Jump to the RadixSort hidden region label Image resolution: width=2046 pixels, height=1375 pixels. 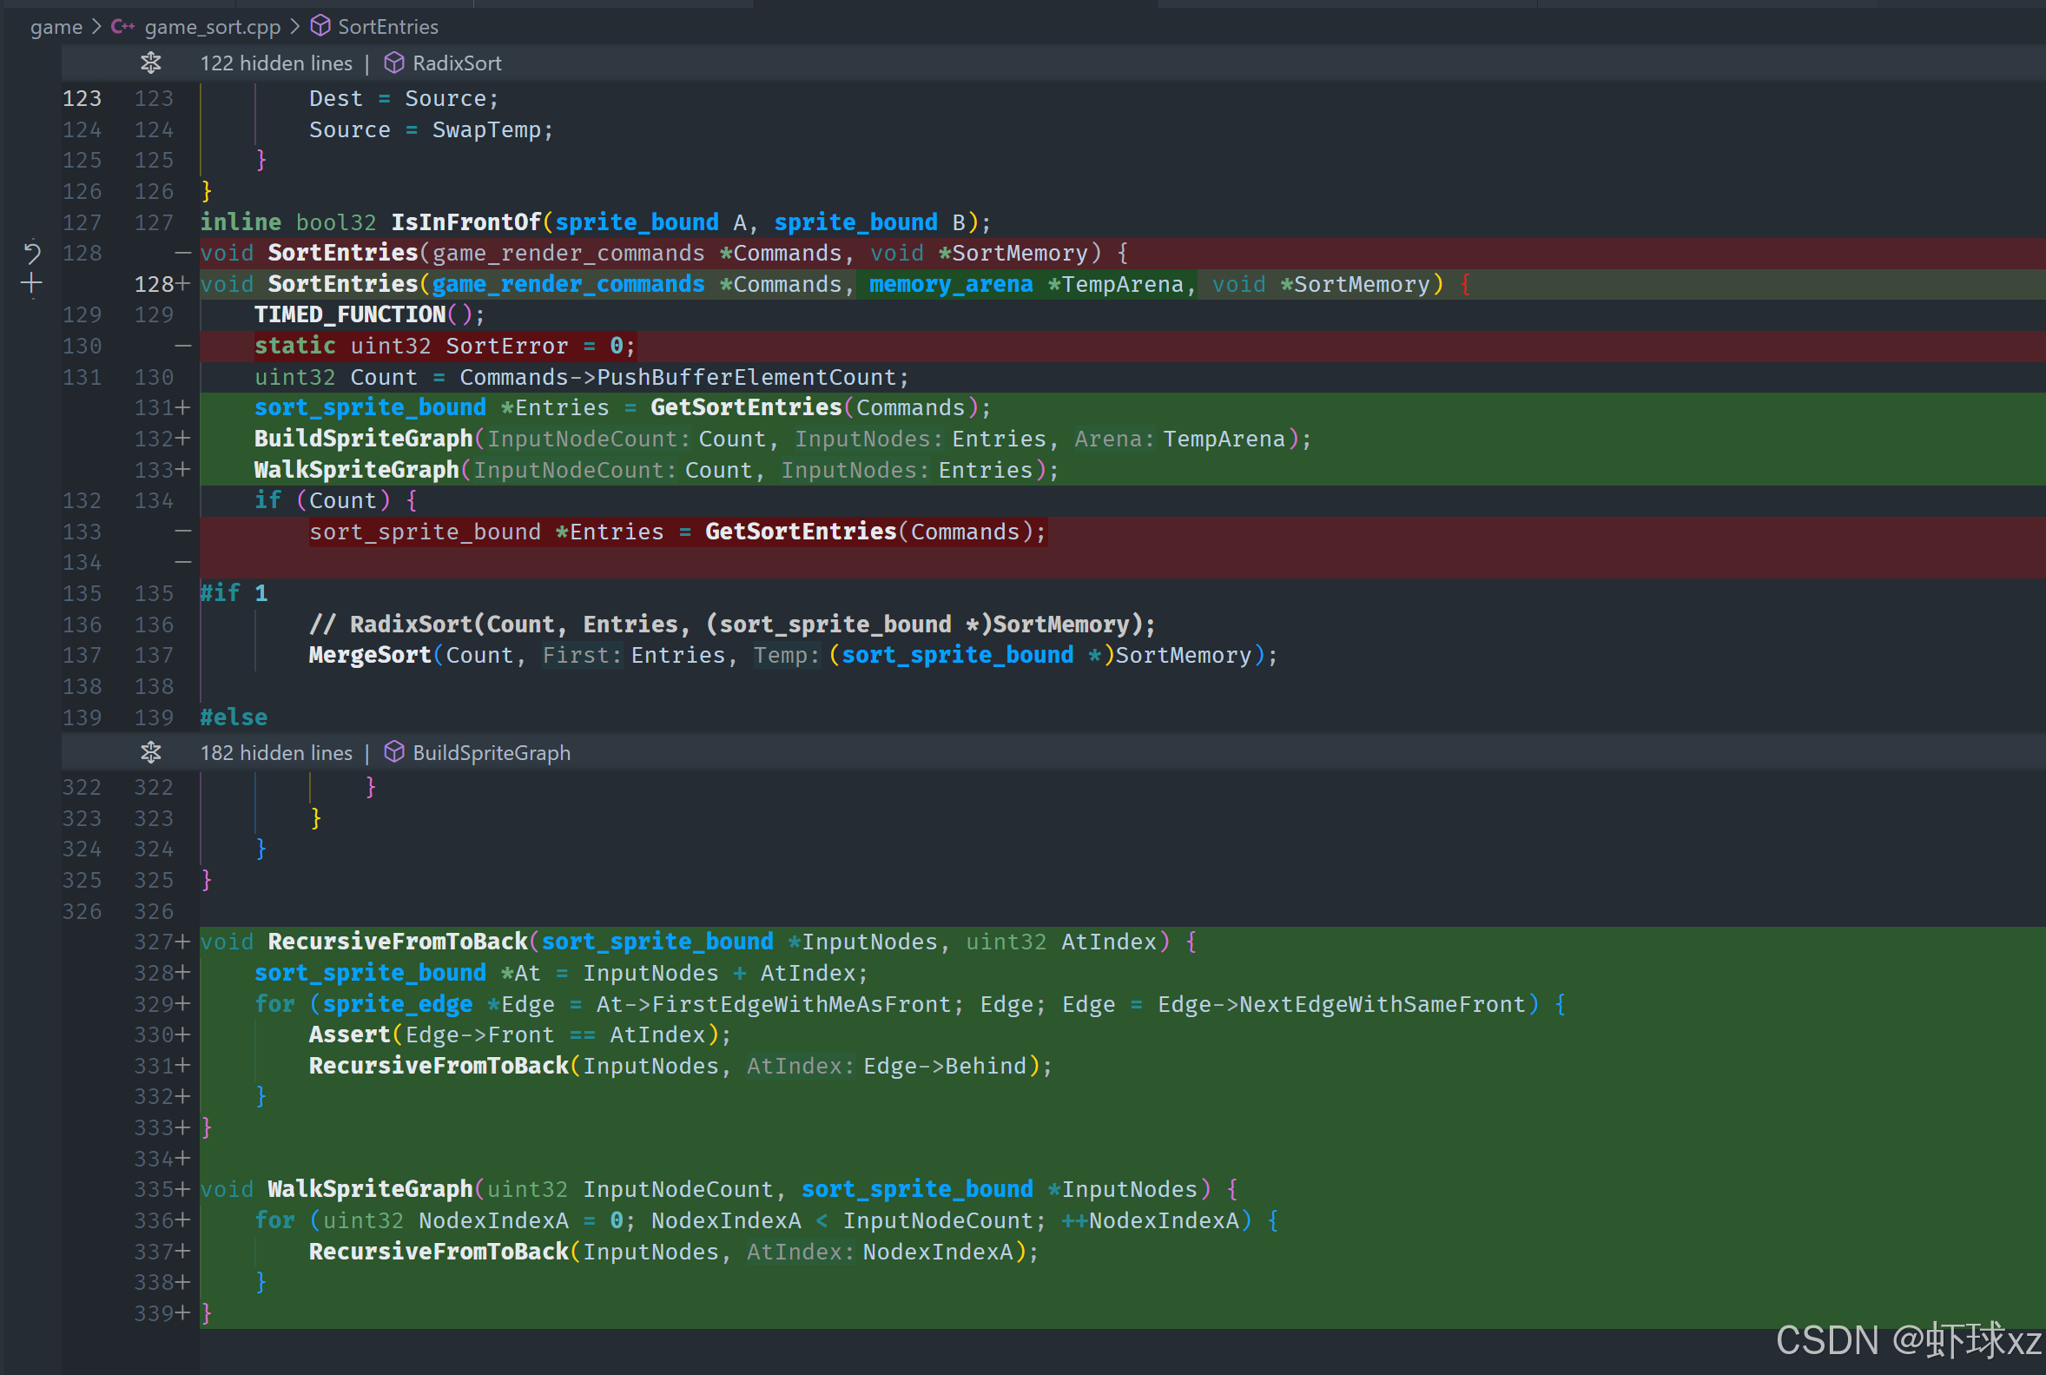click(457, 63)
